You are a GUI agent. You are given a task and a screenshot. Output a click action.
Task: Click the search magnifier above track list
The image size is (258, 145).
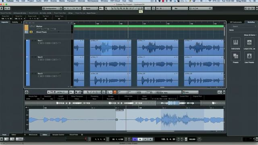71,23
